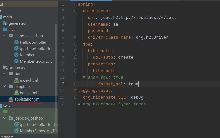The height and width of the screenshot is (138, 220).
Task: Click the generated folder icon
Action: point(5,23)
